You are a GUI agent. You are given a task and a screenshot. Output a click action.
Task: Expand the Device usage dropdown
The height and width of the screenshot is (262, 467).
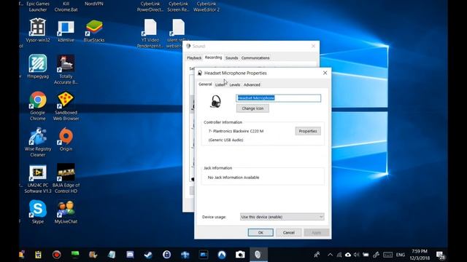click(x=282, y=217)
